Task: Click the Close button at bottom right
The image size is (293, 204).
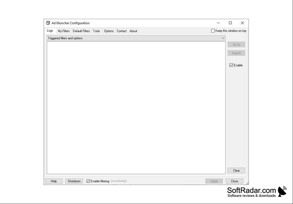Action: coord(234,181)
